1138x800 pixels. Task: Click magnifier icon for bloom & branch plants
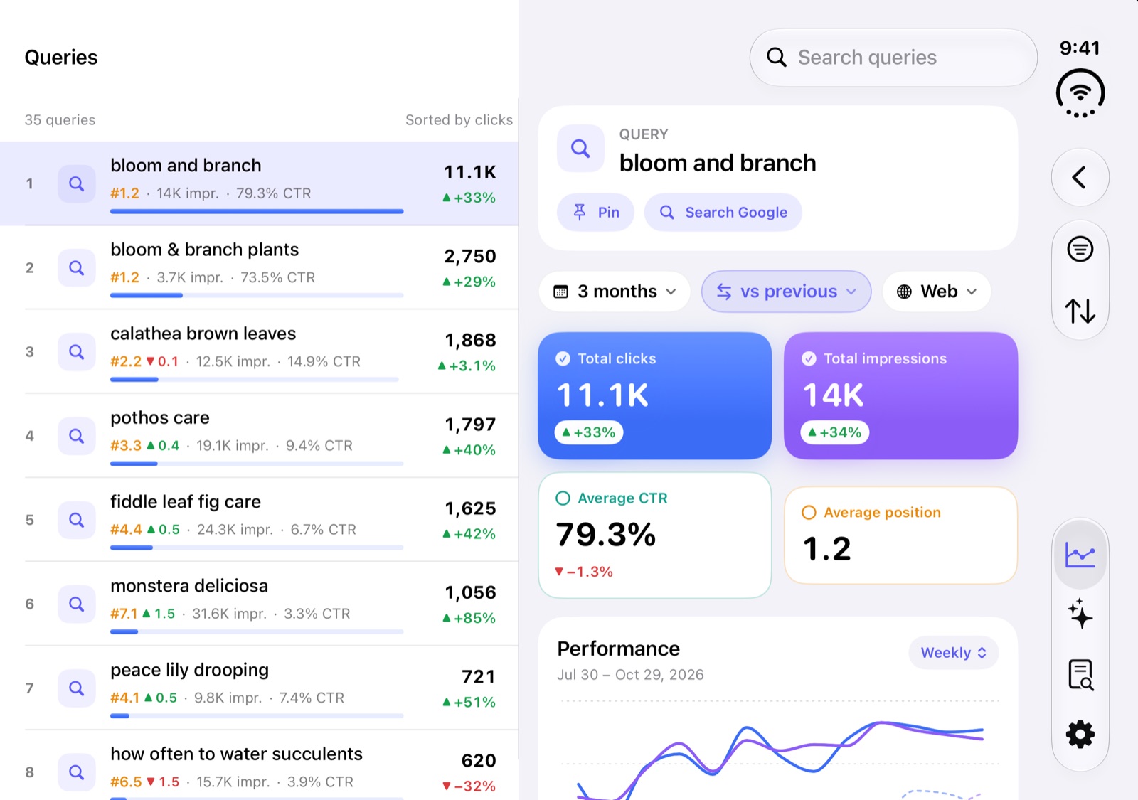pos(77,268)
